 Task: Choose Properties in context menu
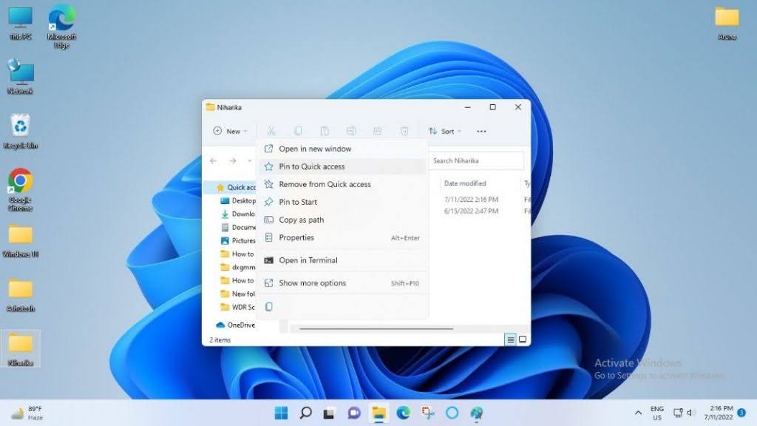tap(342, 237)
